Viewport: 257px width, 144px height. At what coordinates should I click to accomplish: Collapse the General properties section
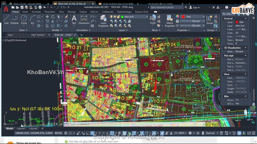(245, 18)
